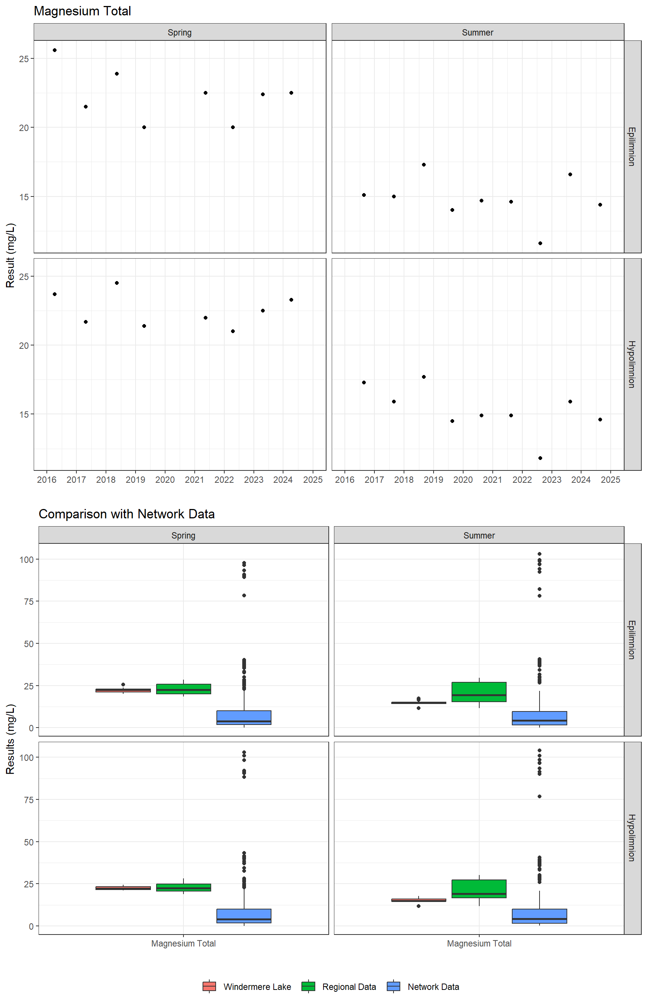Screen dimensions: 647x1006
Task: Click the 2018 point in Spring Hypolimnion scatter
Action: coord(117,283)
